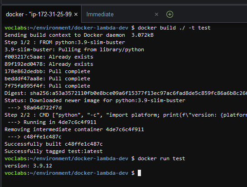Click the '7f75fa995f4f: Pull complete' line
This screenshot has height=187, width=247.
point(47,86)
